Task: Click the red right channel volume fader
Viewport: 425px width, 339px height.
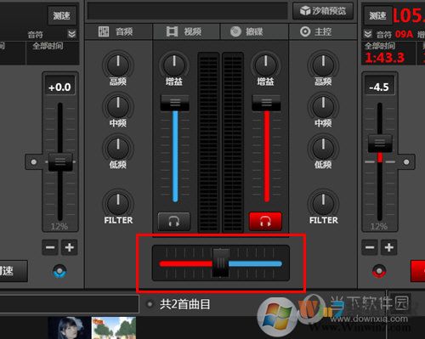Action: [x=266, y=103]
